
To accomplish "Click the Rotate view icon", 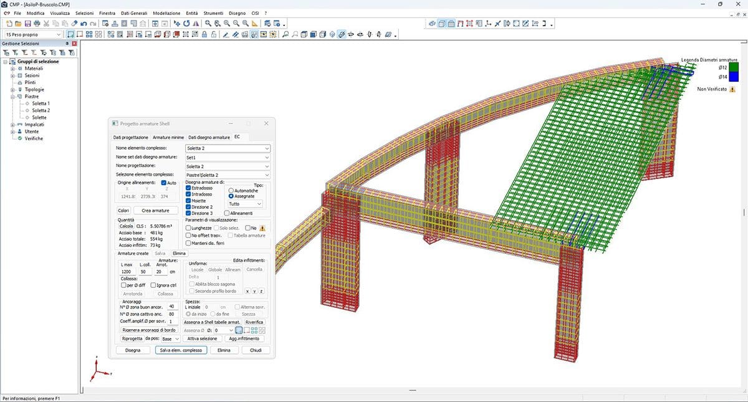I will coord(186,23).
